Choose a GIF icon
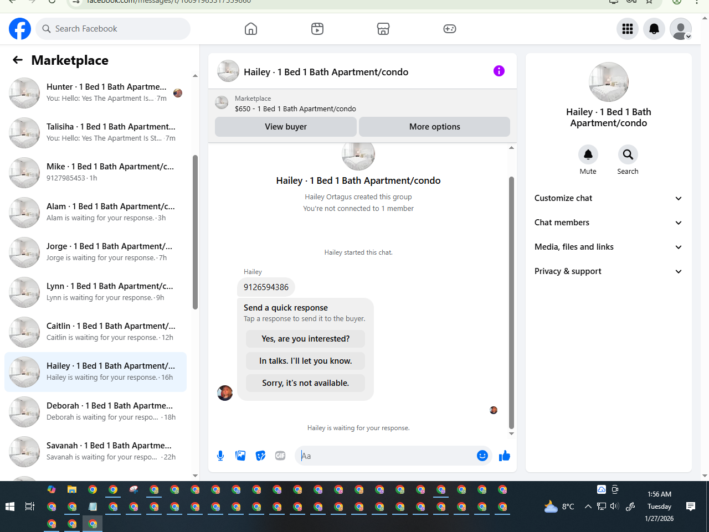This screenshot has height=532, width=709. tap(280, 456)
